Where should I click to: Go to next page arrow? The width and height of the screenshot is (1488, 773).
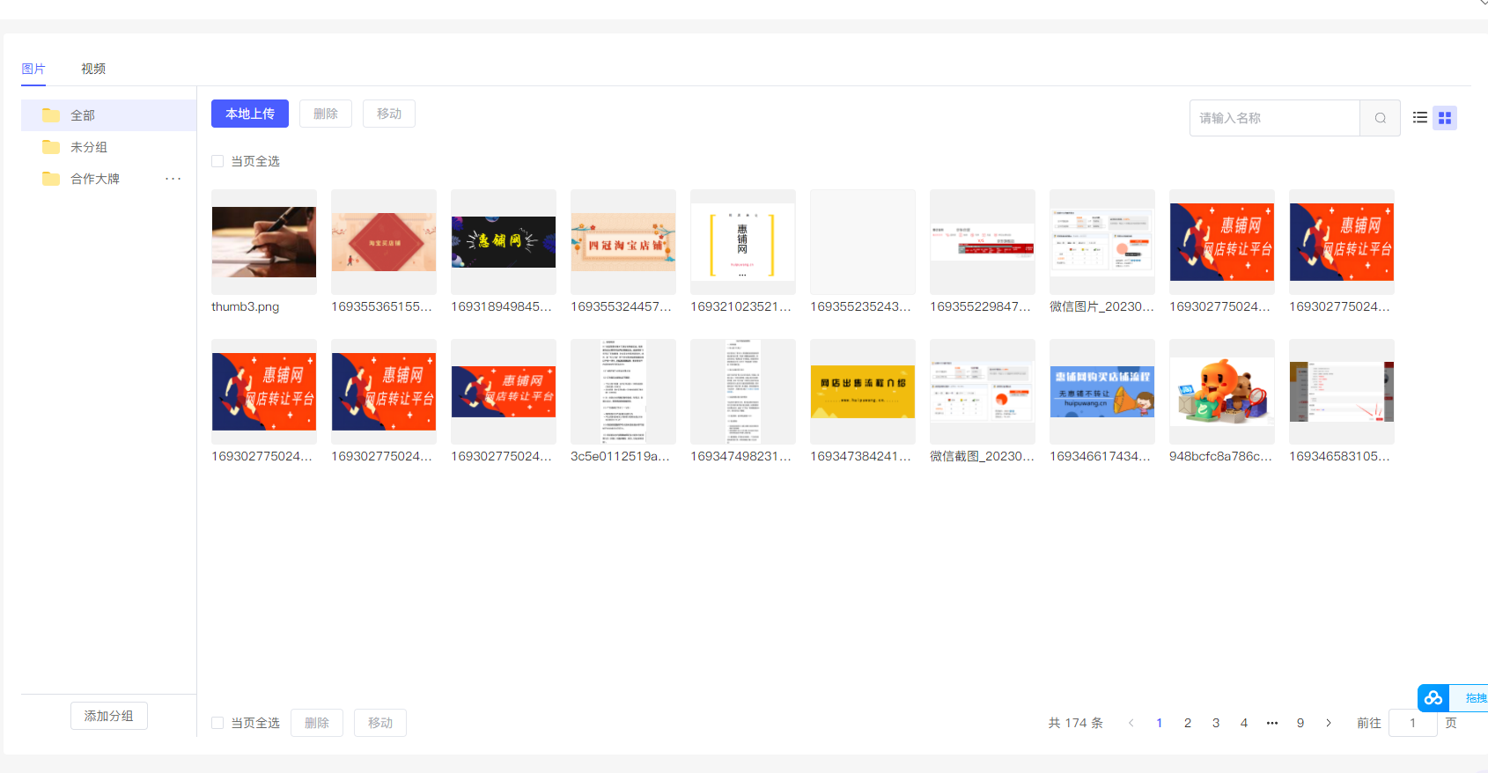[1329, 723]
